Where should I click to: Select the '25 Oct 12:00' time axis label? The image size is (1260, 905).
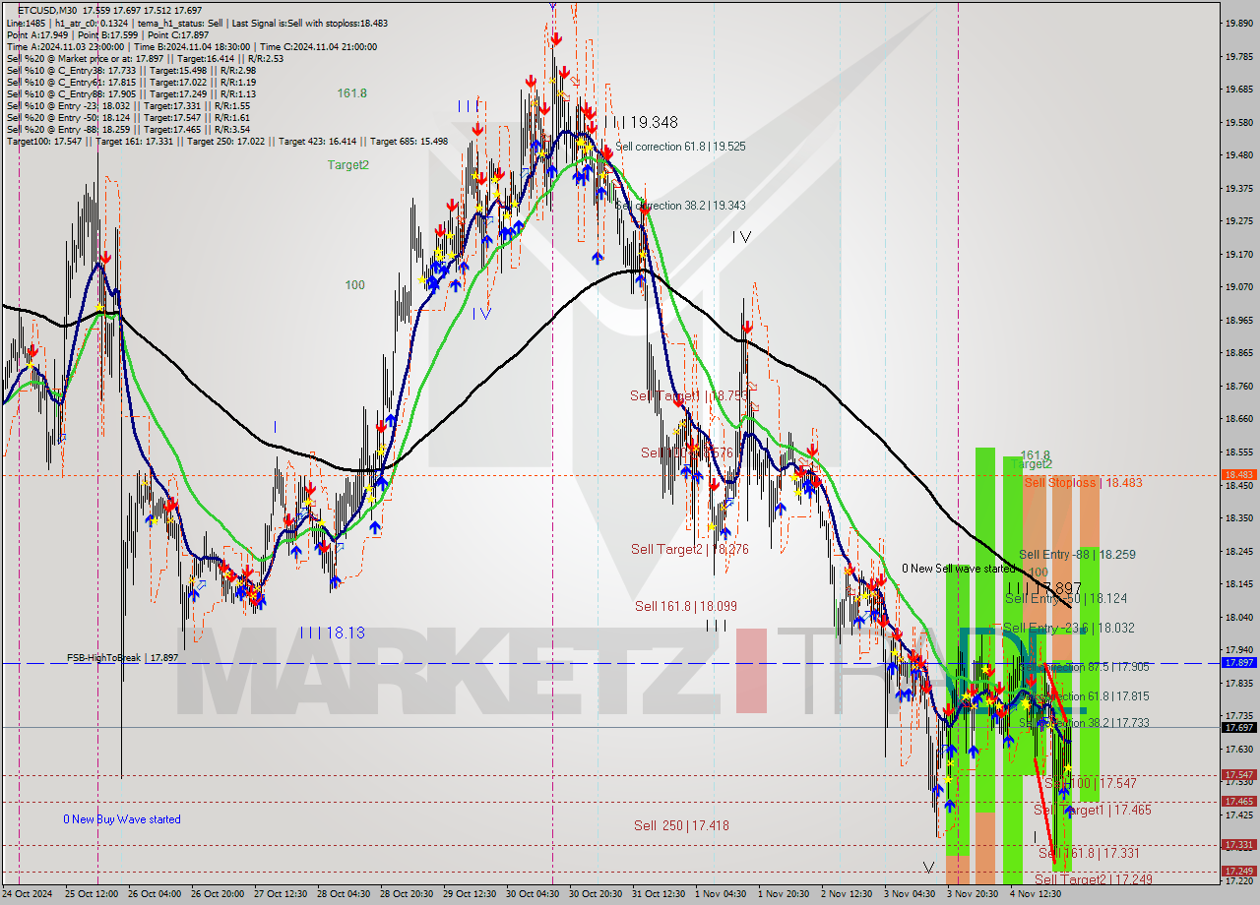click(x=90, y=894)
